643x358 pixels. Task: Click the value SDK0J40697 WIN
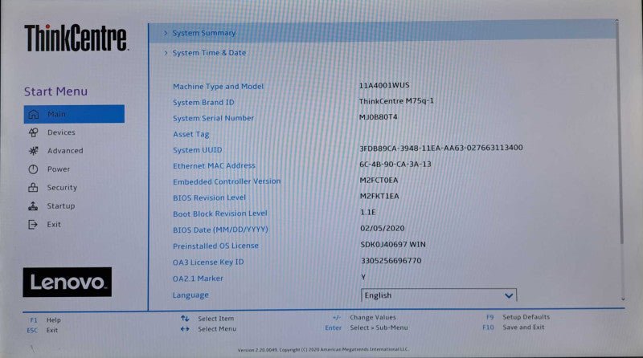pyautogui.click(x=393, y=245)
